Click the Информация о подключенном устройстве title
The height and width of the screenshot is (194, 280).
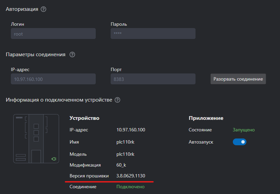(59, 100)
